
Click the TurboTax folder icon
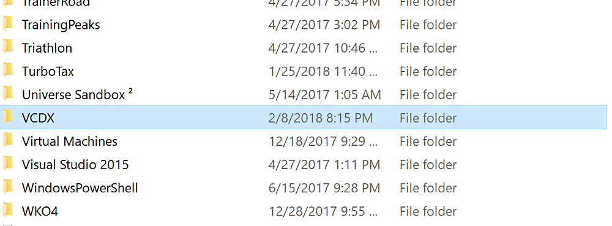tap(8, 70)
